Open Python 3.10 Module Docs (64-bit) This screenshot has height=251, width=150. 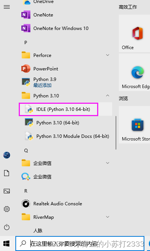coord(65,136)
